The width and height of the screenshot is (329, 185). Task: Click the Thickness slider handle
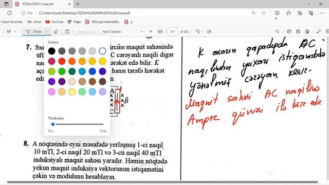pos(53,124)
